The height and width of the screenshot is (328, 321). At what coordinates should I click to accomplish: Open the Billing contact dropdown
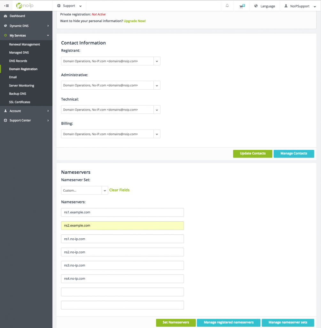(x=111, y=134)
